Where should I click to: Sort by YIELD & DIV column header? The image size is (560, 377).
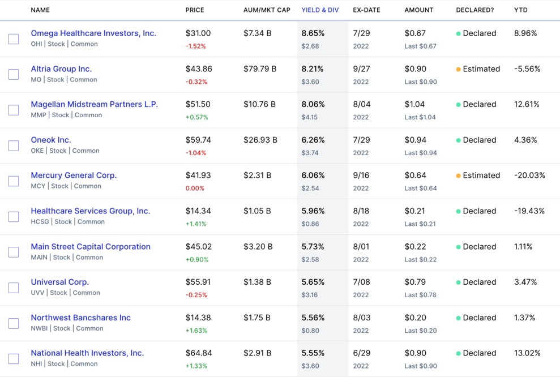(x=320, y=10)
